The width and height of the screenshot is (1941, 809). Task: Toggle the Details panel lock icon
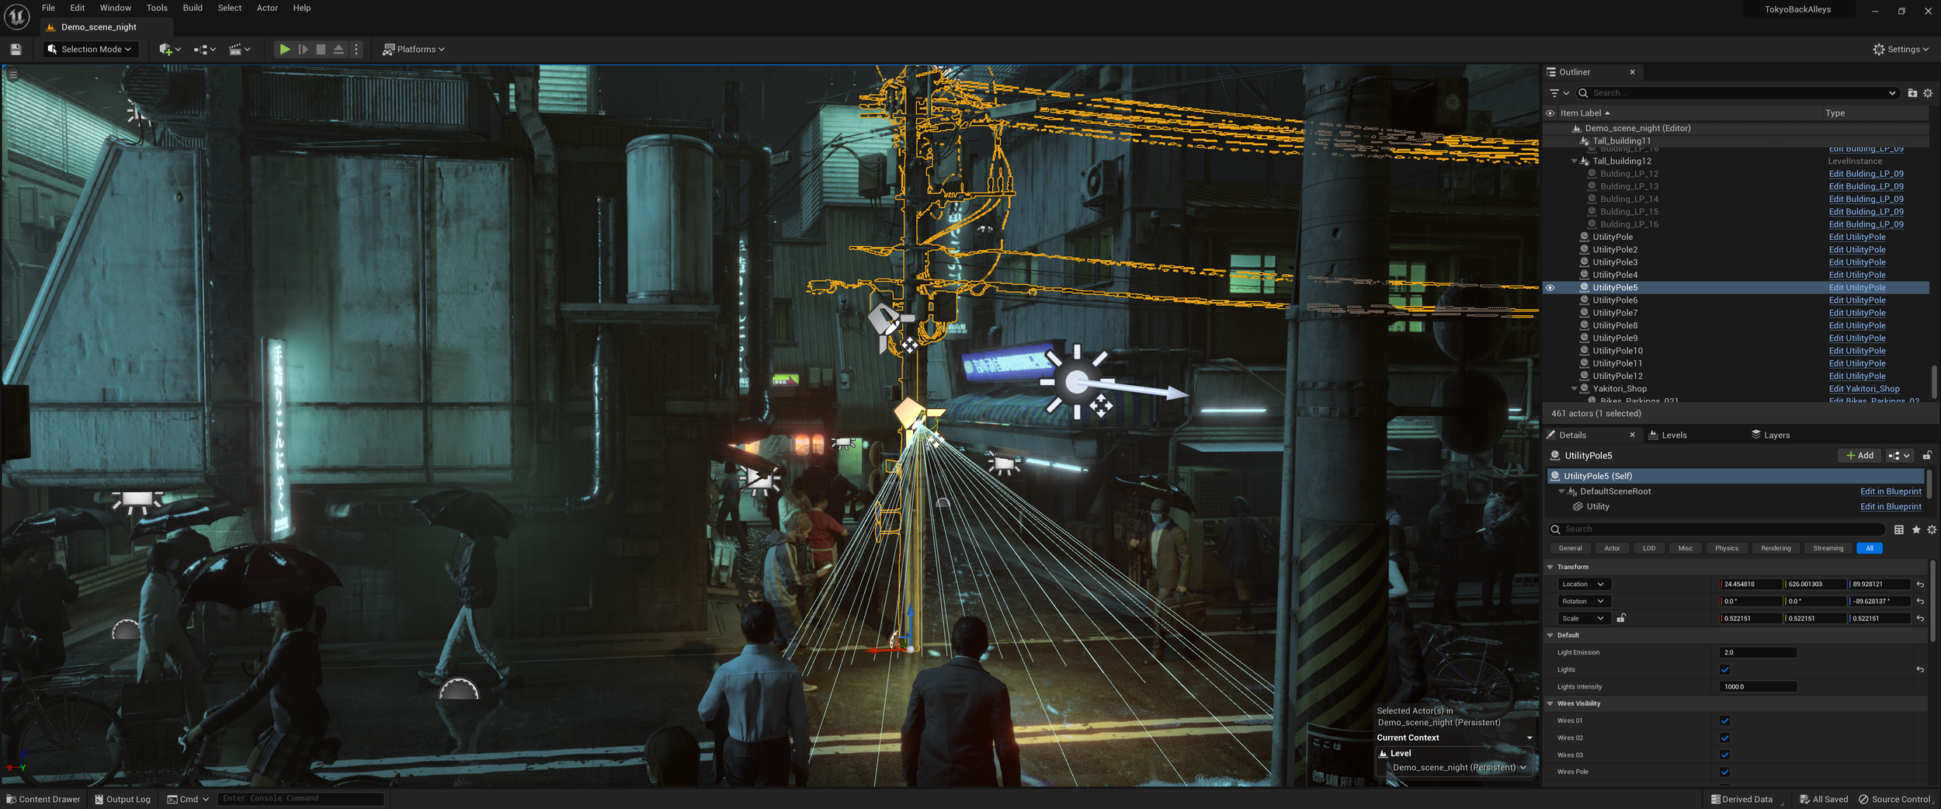tap(1927, 456)
